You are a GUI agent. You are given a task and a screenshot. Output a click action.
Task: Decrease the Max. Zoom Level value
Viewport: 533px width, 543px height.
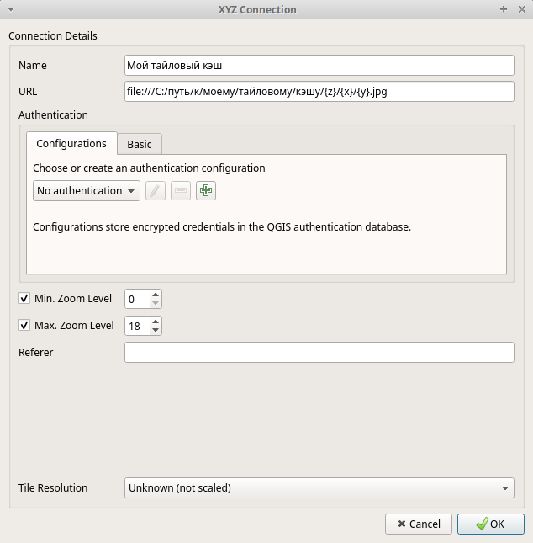pos(156,330)
